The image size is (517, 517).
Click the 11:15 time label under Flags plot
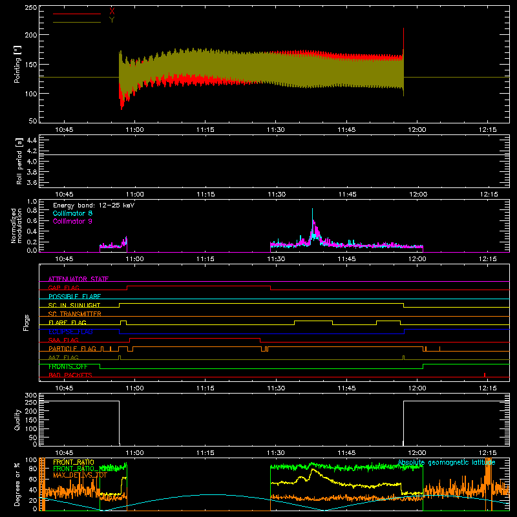[x=205, y=388]
